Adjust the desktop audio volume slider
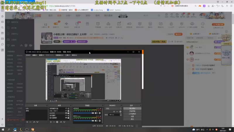This screenshot has height=132, width=234. pyautogui.click(x=84, y=113)
